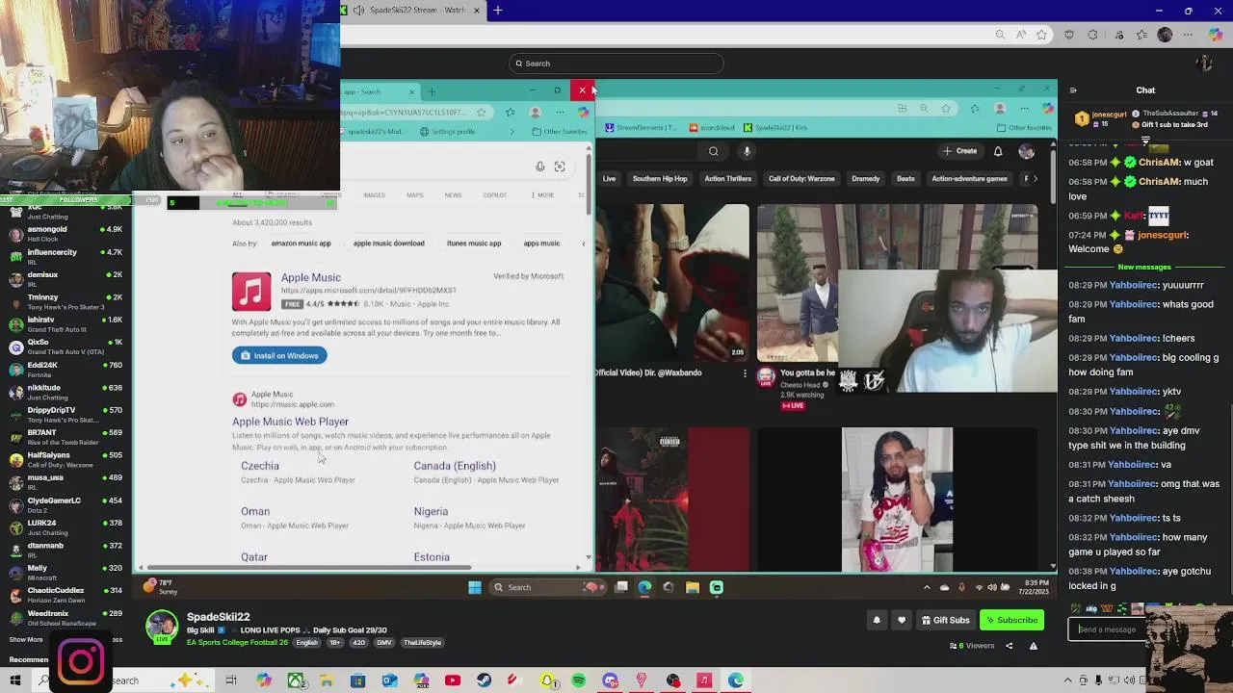Open the Windows Start button on the bottom taskbar
This screenshot has height=693, width=1233.
(15, 680)
